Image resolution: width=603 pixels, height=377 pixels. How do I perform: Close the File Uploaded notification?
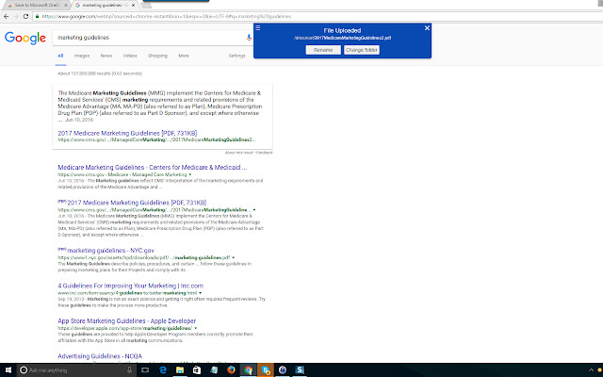(427, 27)
